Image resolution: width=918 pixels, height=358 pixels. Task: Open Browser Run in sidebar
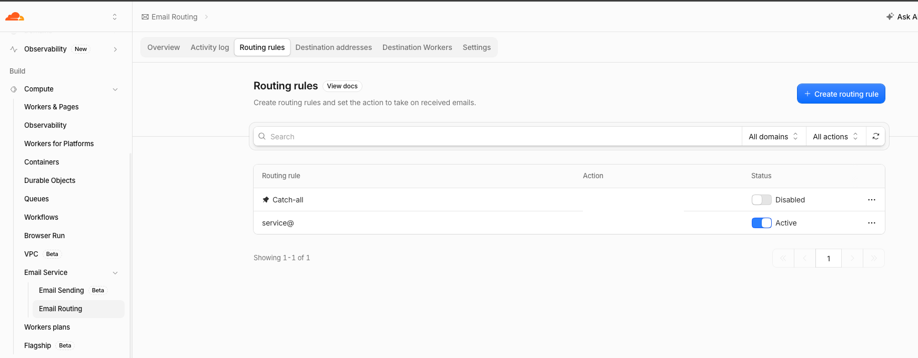[x=45, y=236]
